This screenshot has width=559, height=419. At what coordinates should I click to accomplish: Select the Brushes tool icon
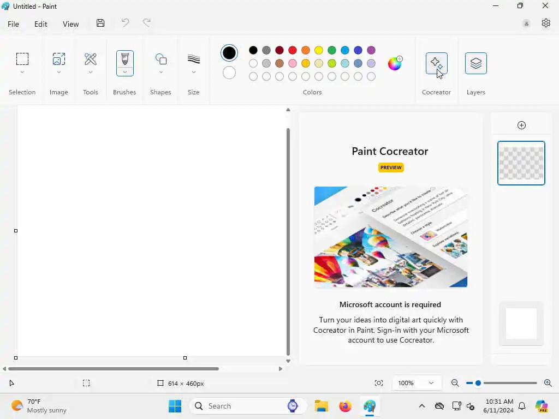click(125, 59)
